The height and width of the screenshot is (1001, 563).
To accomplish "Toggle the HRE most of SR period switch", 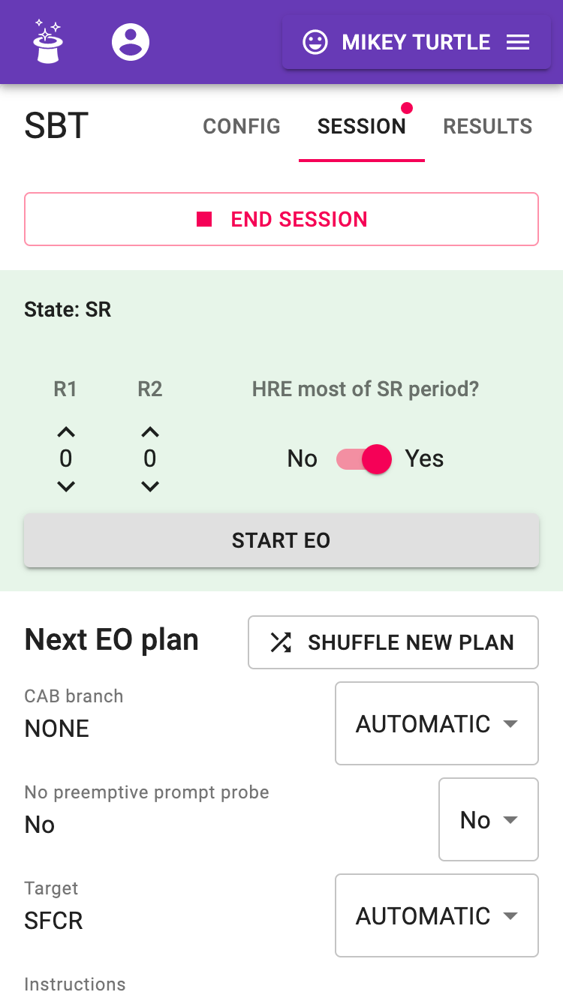I will (x=365, y=459).
